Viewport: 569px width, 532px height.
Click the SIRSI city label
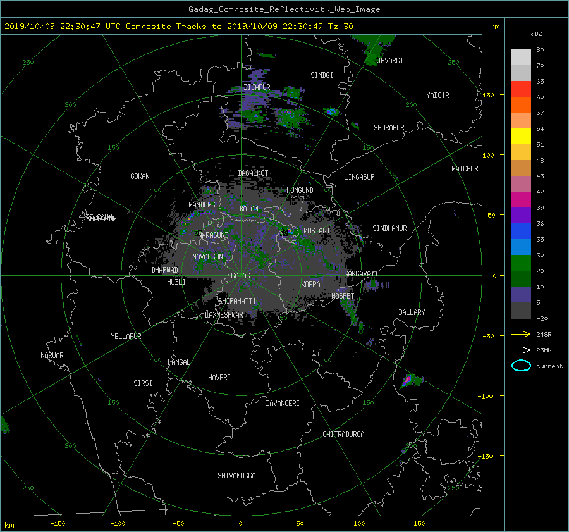point(143,383)
